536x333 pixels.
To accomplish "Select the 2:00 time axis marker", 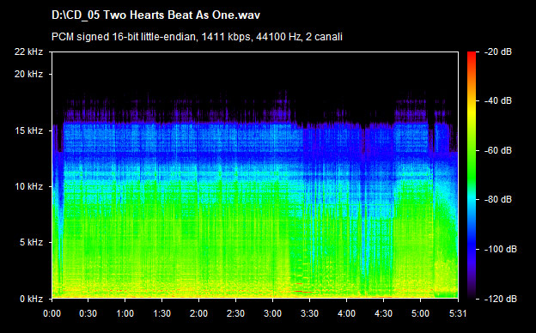I will click(x=199, y=313).
